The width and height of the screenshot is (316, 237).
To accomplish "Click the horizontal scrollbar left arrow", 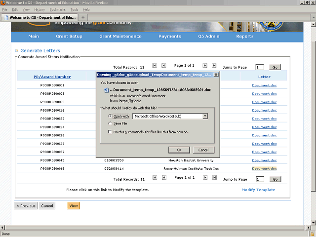I will click(x=2, y=228).
